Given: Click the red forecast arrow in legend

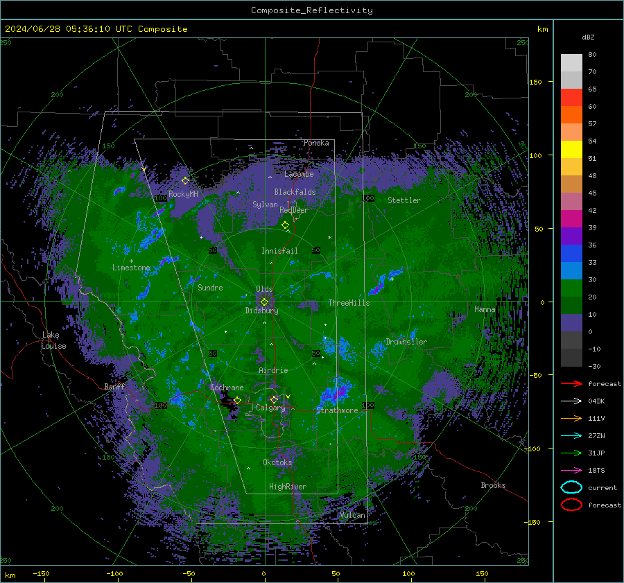Looking at the screenshot, I should (x=571, y=383).
